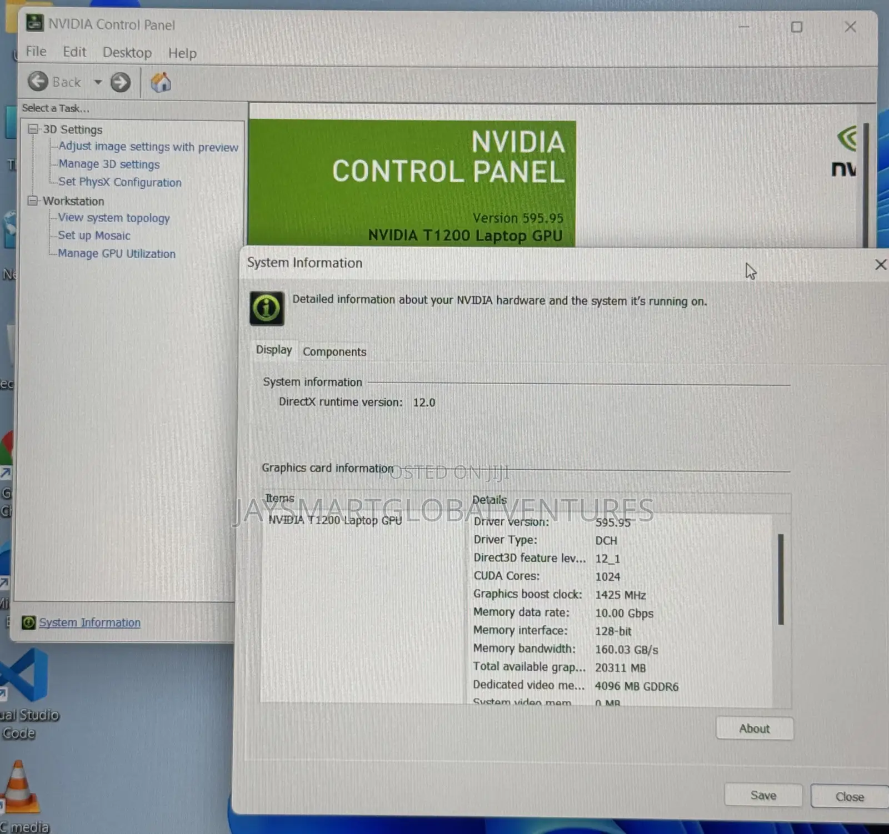889x834 pixels.
Task: Click the Save button
Action: [763, 795]
